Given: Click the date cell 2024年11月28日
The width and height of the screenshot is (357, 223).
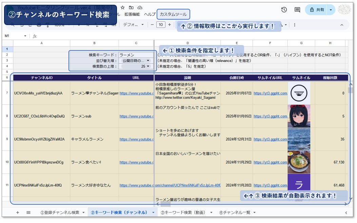Looking at the screenshot, I should (237, 185).
